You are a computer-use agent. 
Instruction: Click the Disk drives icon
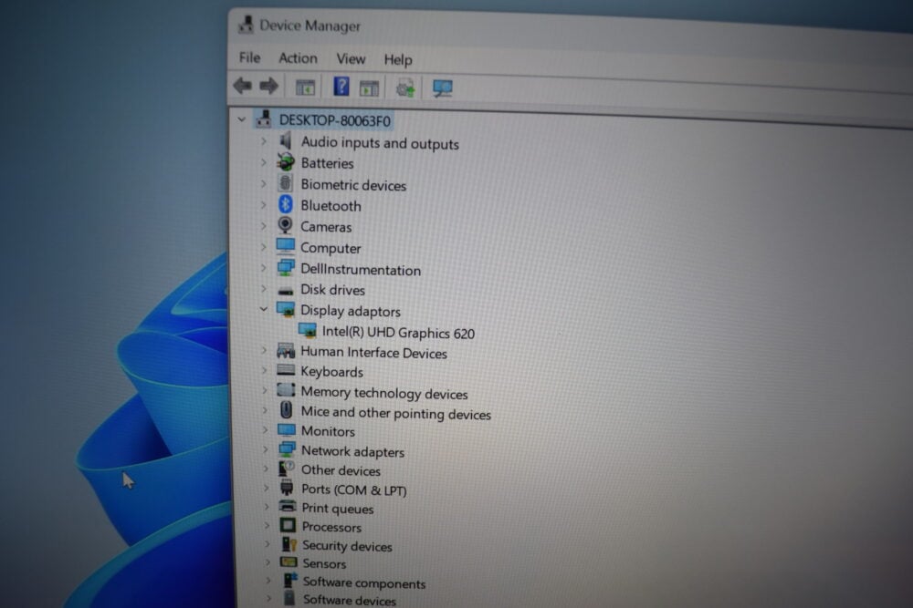(x=285, y=290)
